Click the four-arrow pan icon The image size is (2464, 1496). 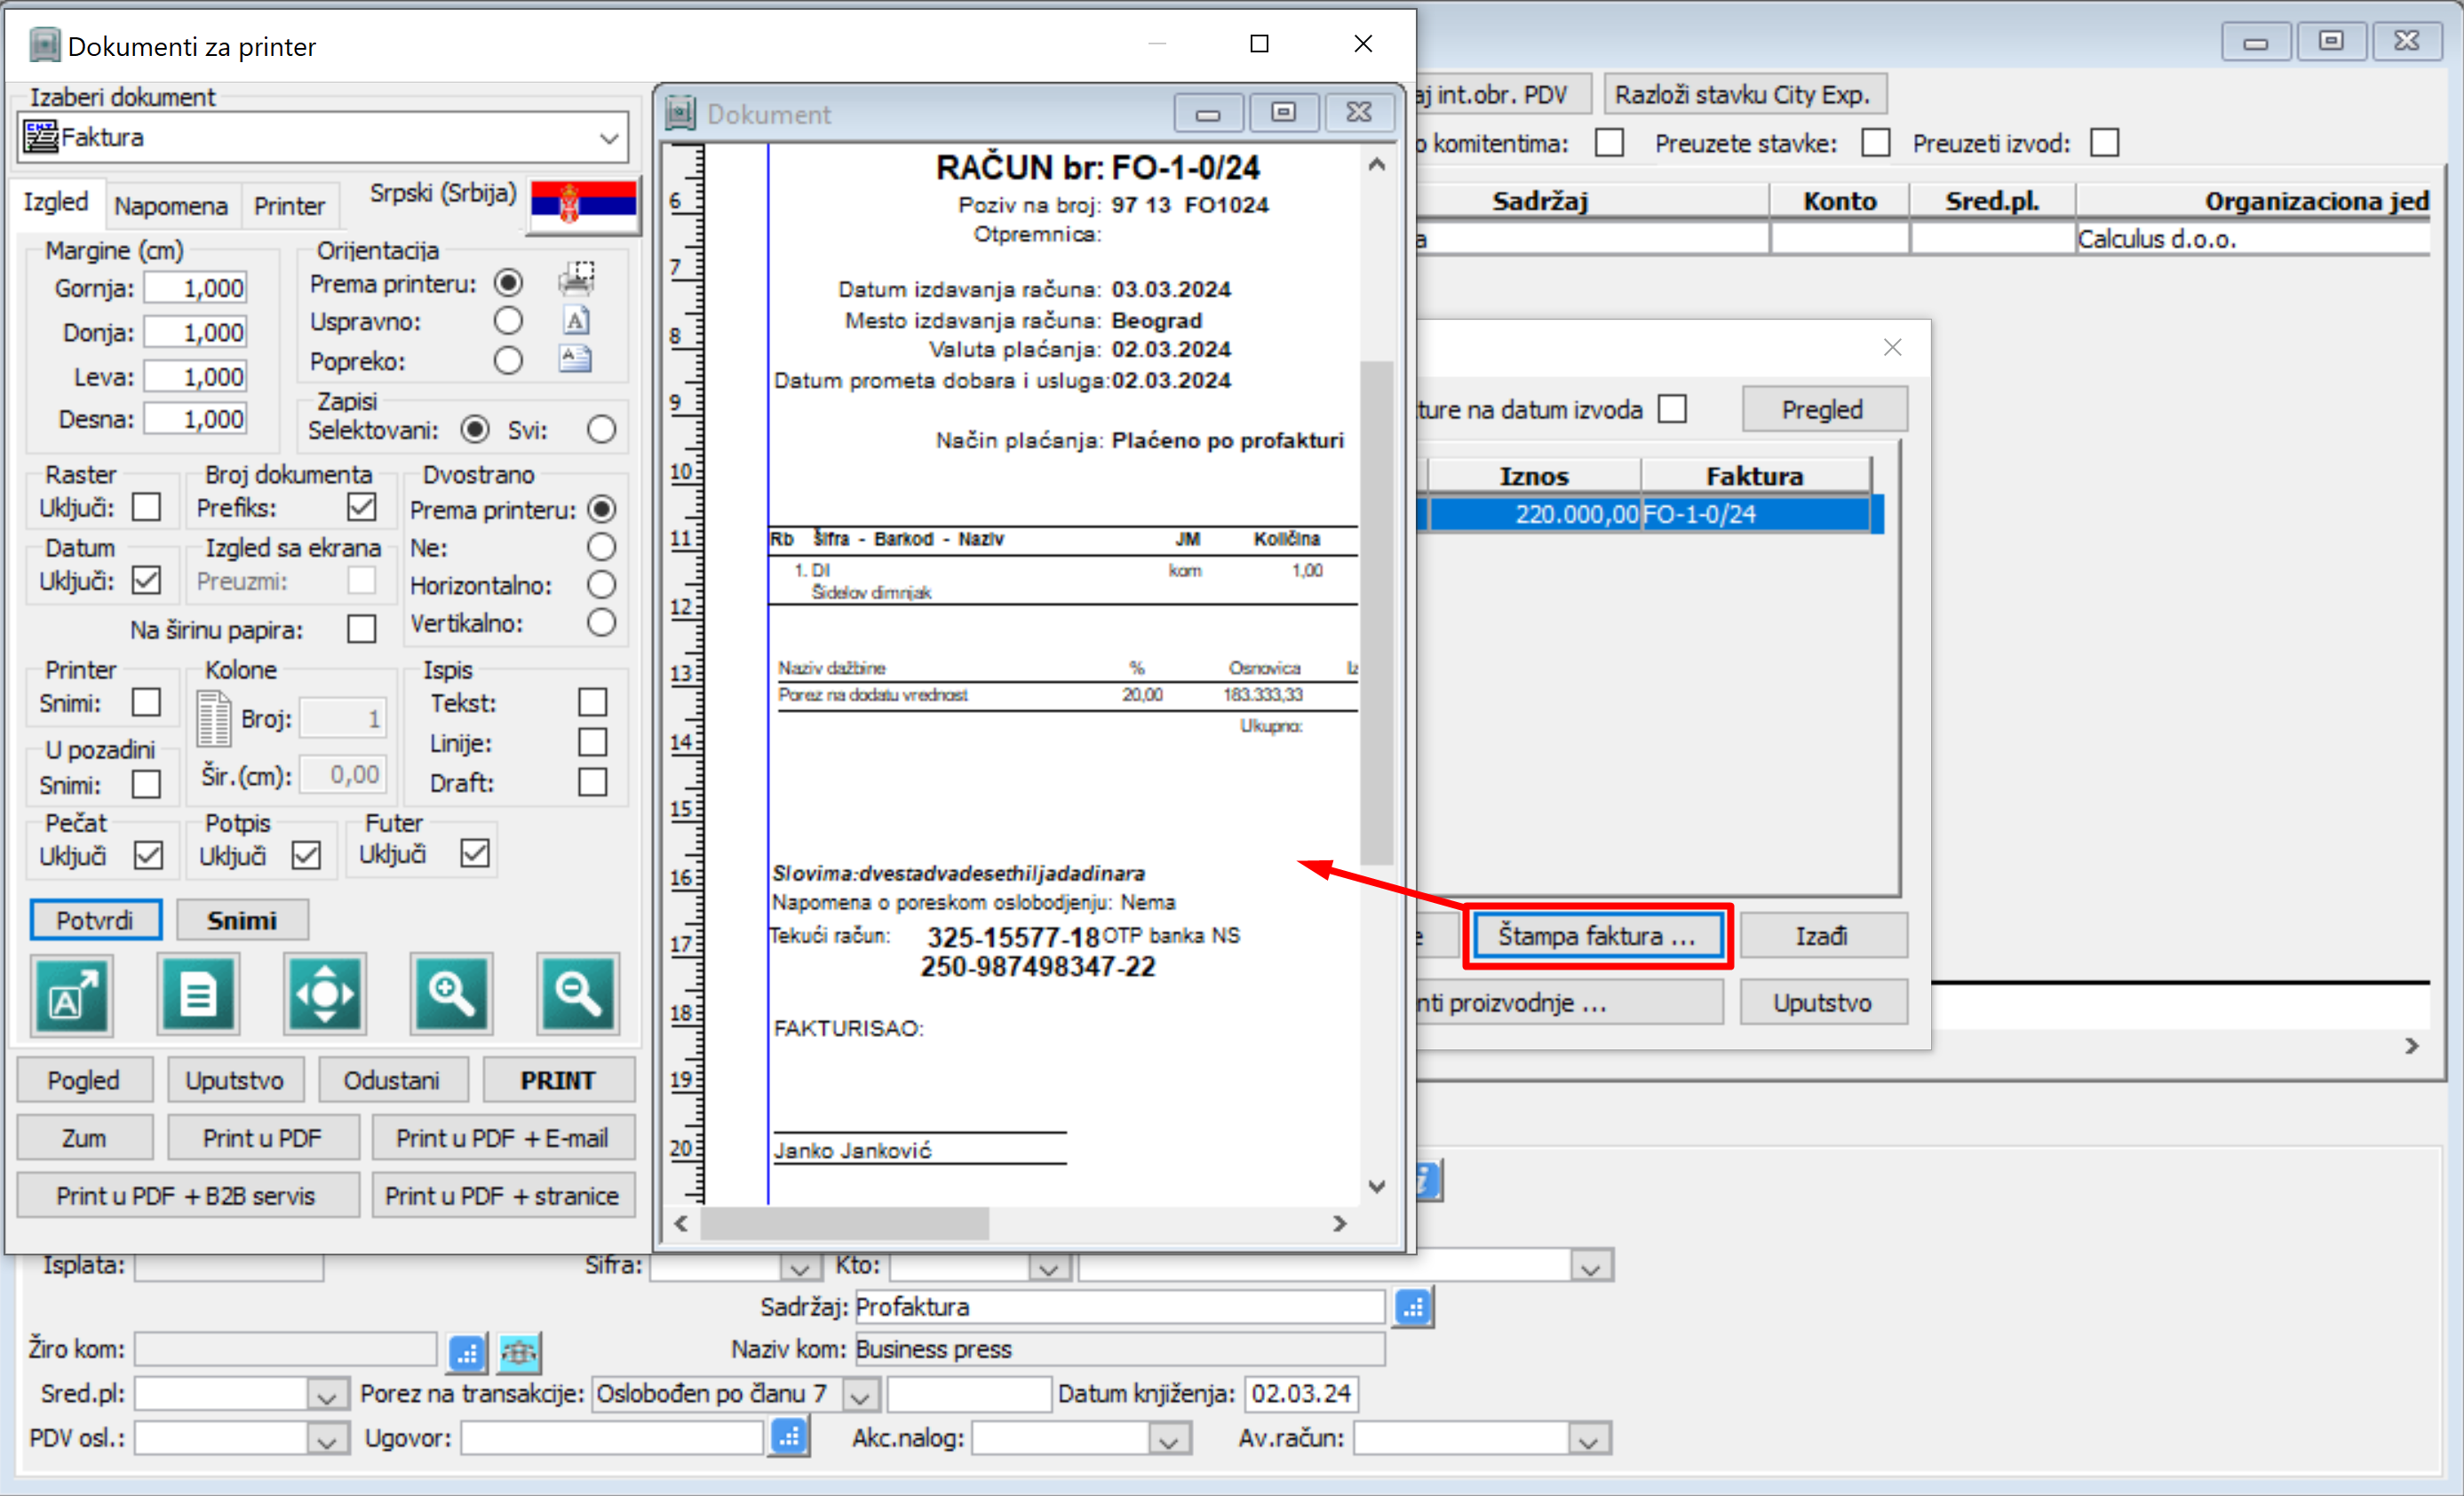coord(325,994)
